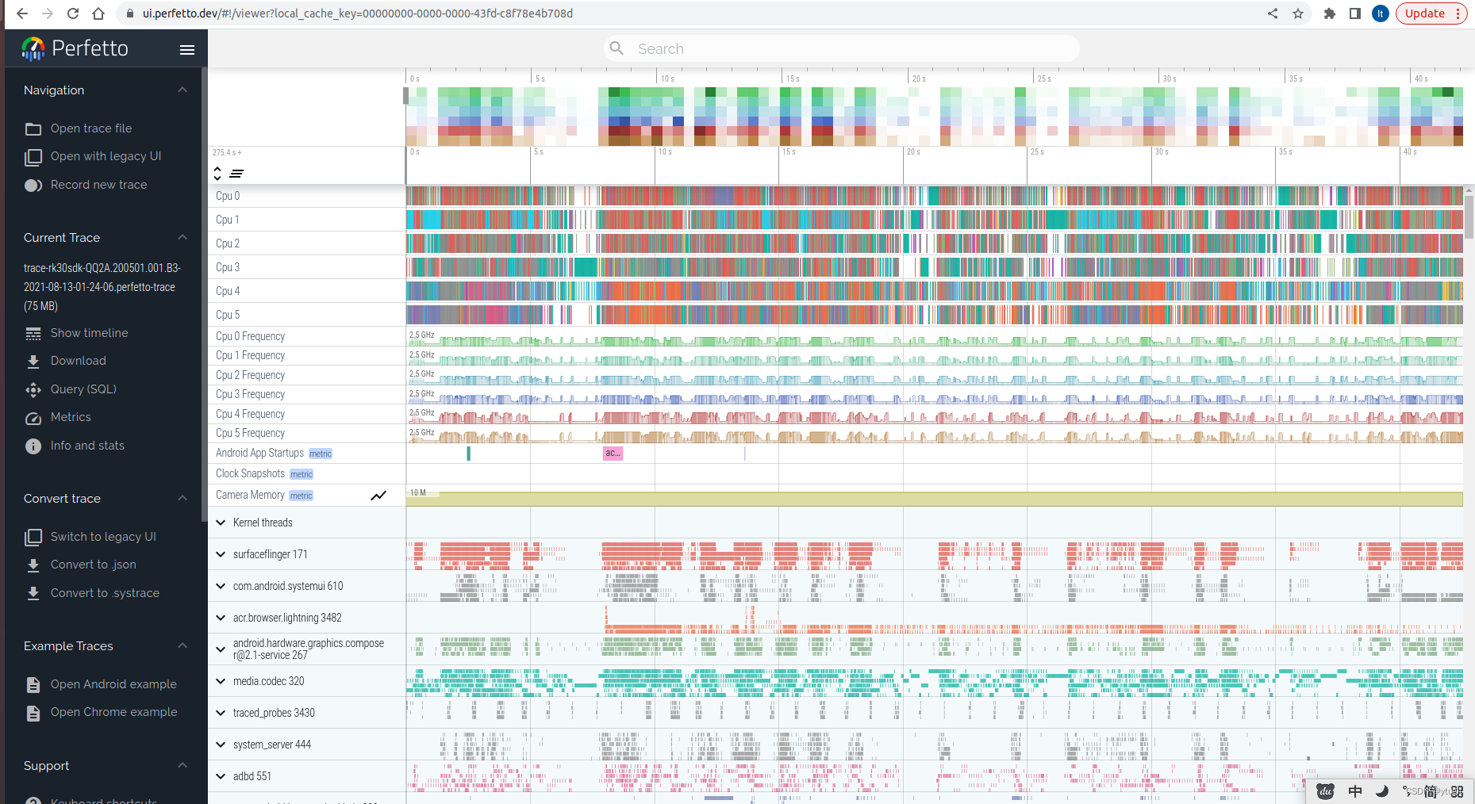
Task: Click the up-down arrows toggle in the timeline header
Action: tap(217, 174)
